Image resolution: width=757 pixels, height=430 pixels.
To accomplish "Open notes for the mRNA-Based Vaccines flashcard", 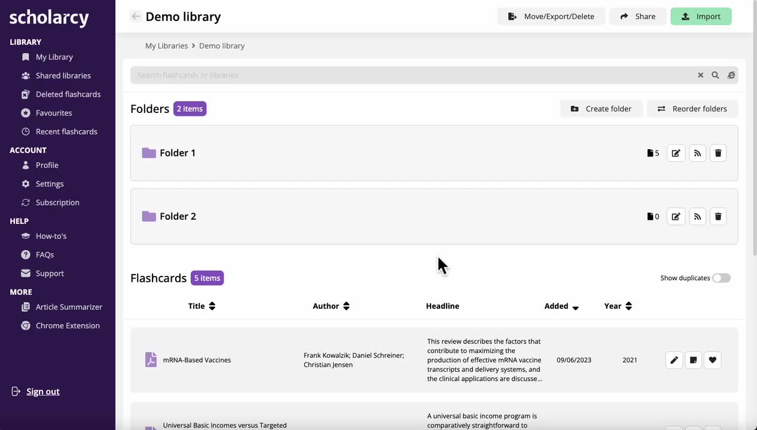I will 693,360.
